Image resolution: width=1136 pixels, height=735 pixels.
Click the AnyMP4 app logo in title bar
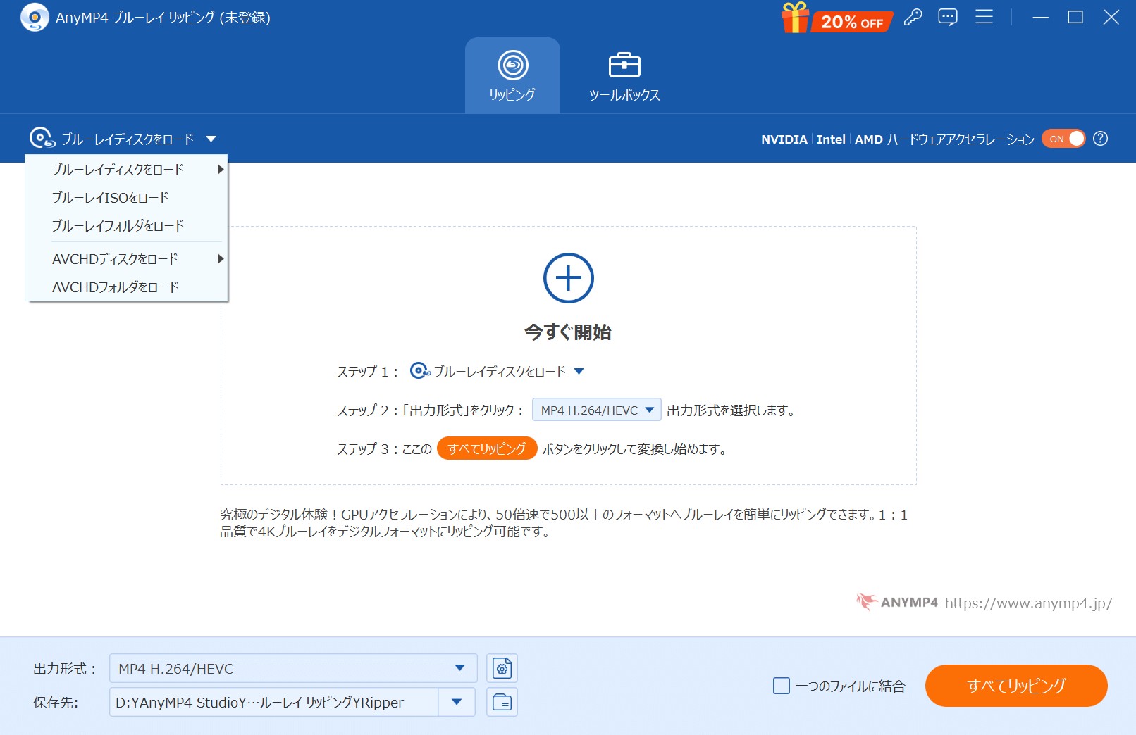click(x=35, y=17)
